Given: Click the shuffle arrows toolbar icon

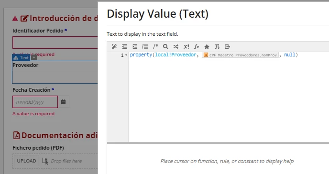Looking at the screenshot, I should 176,46.
